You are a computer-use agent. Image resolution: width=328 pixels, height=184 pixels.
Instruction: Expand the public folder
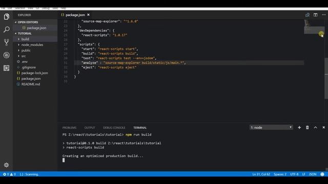pyautogui.click(x=26, y=51)
